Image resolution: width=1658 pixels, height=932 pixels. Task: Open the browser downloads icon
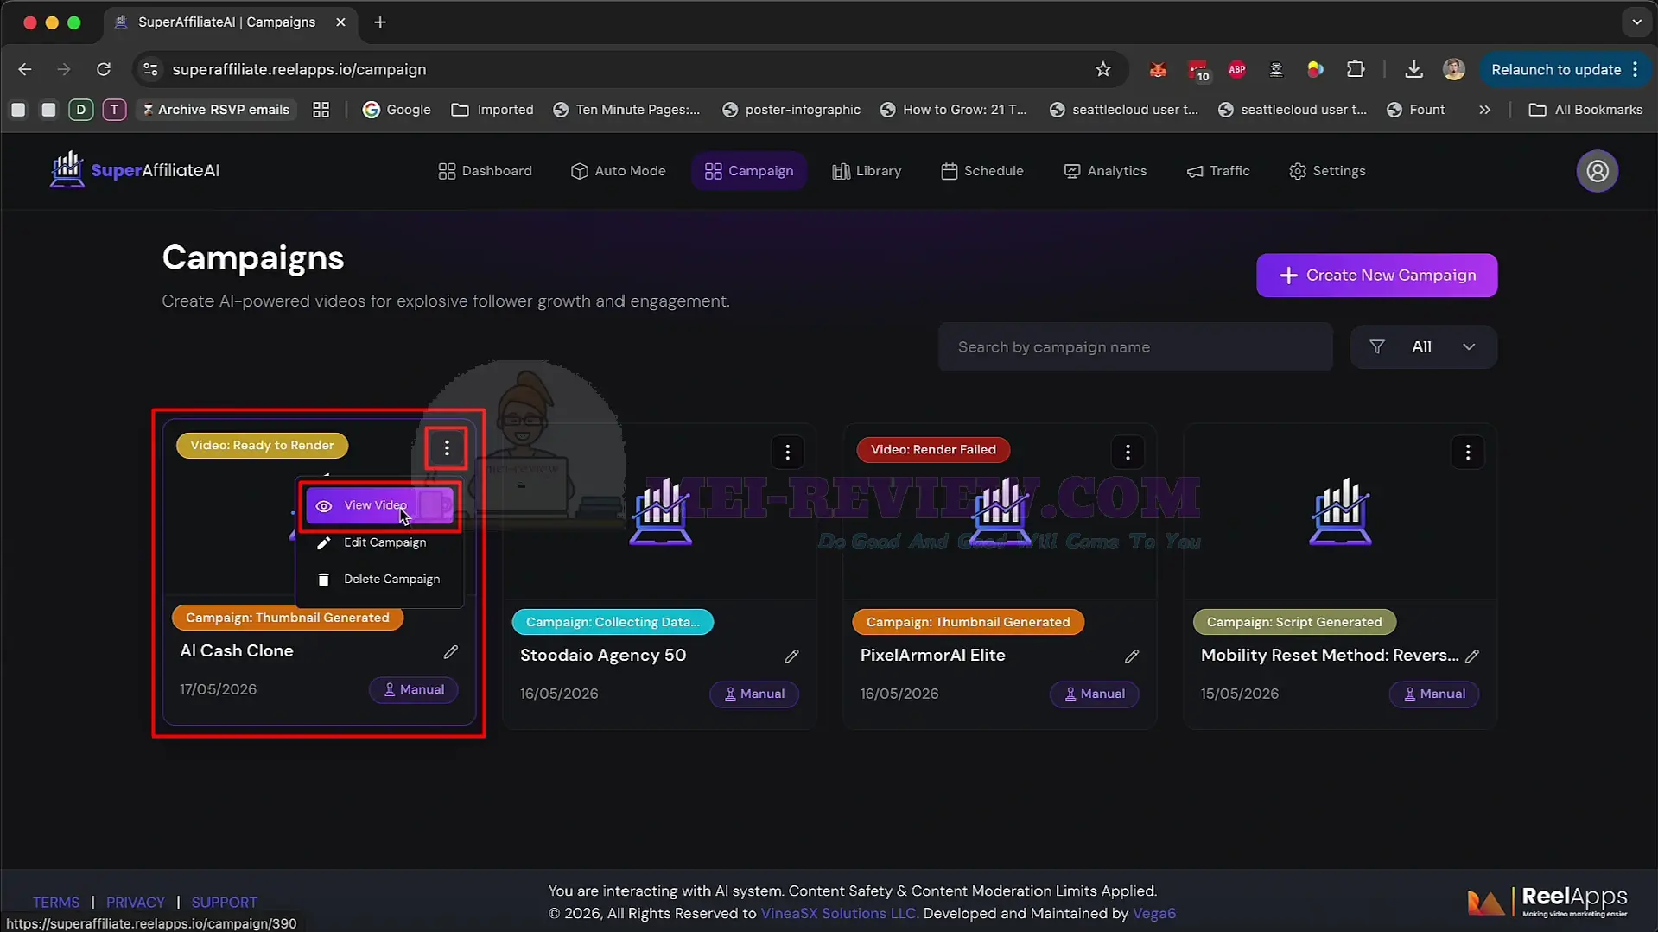1413,69
